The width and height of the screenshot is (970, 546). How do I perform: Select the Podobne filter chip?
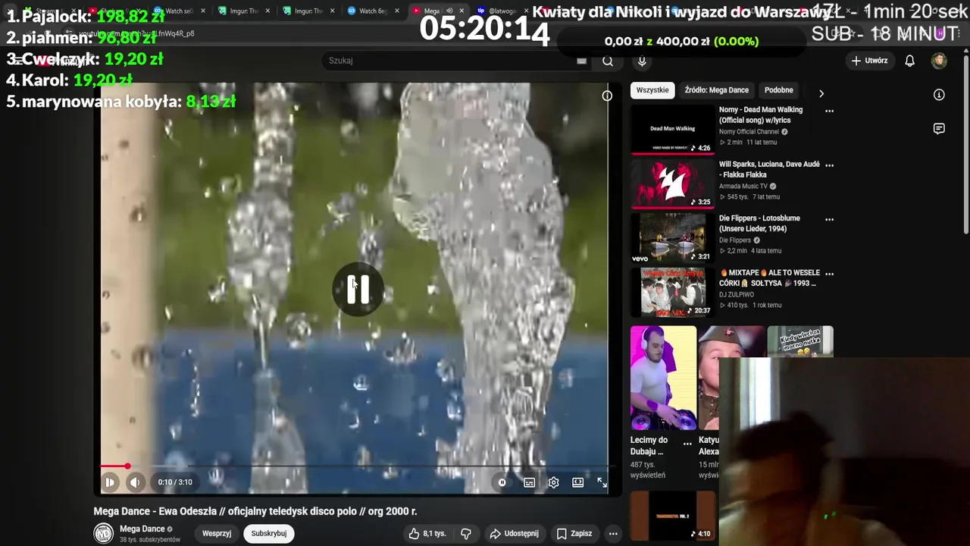point(779,90)
